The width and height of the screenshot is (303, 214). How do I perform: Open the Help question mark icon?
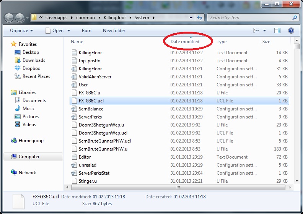pyautogui.click(x=291, y=31)
